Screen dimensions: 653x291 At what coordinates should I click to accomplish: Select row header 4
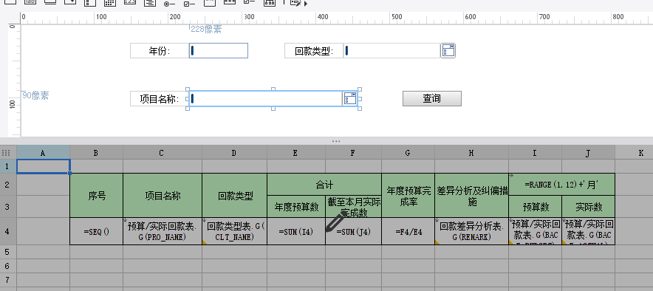(x=8, y=231)
